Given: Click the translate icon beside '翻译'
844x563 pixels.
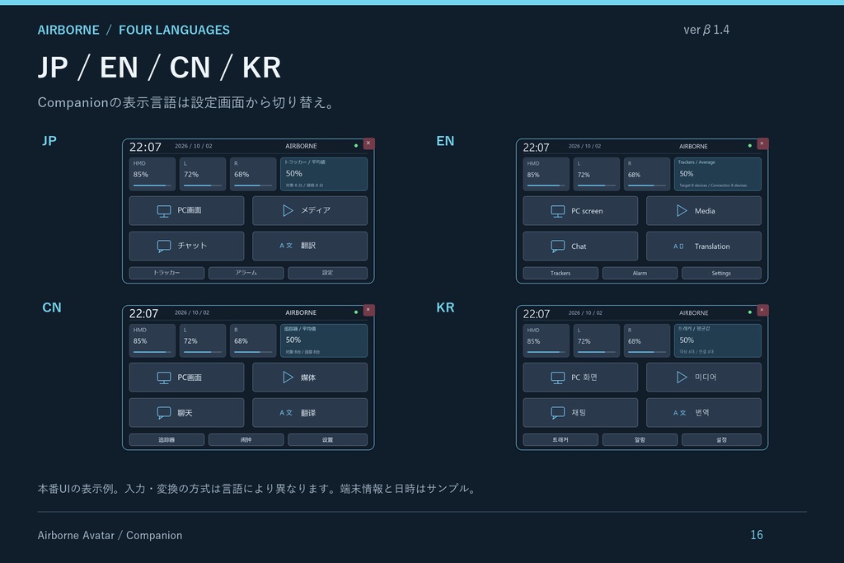Looking at the screenshot, I should 286,413.
